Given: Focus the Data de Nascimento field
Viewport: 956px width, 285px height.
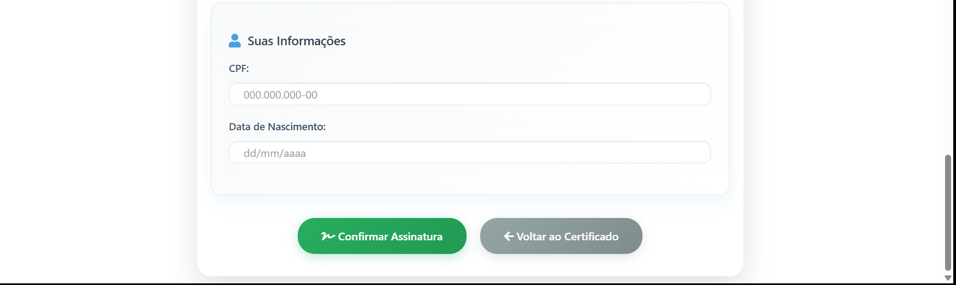Looking at the screenshot, I should point(470,152).
